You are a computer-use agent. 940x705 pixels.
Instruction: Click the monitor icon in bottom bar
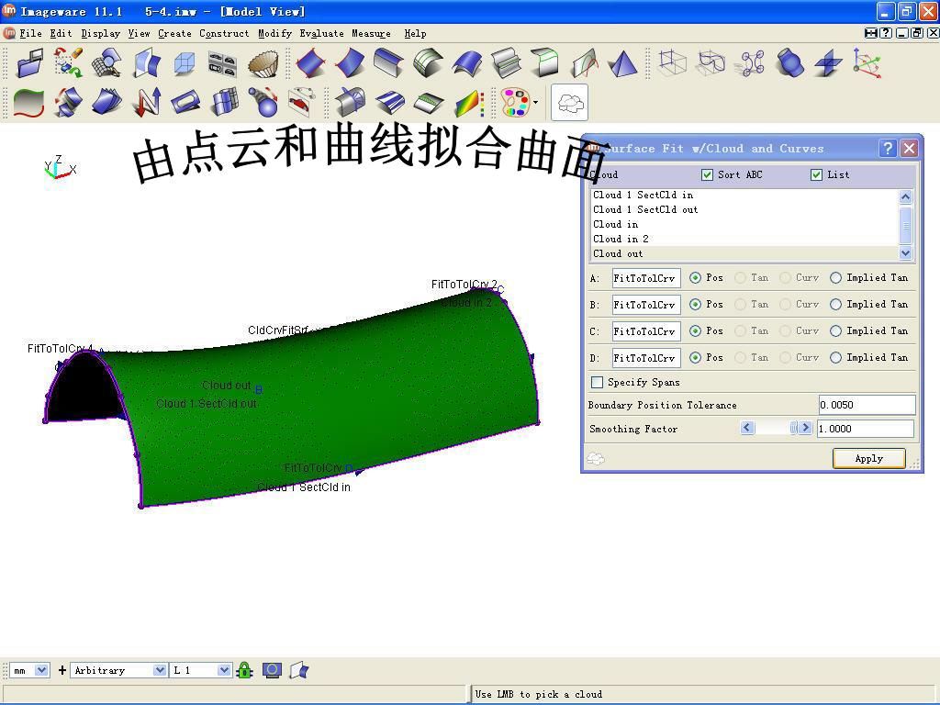(x=272, y=670)
